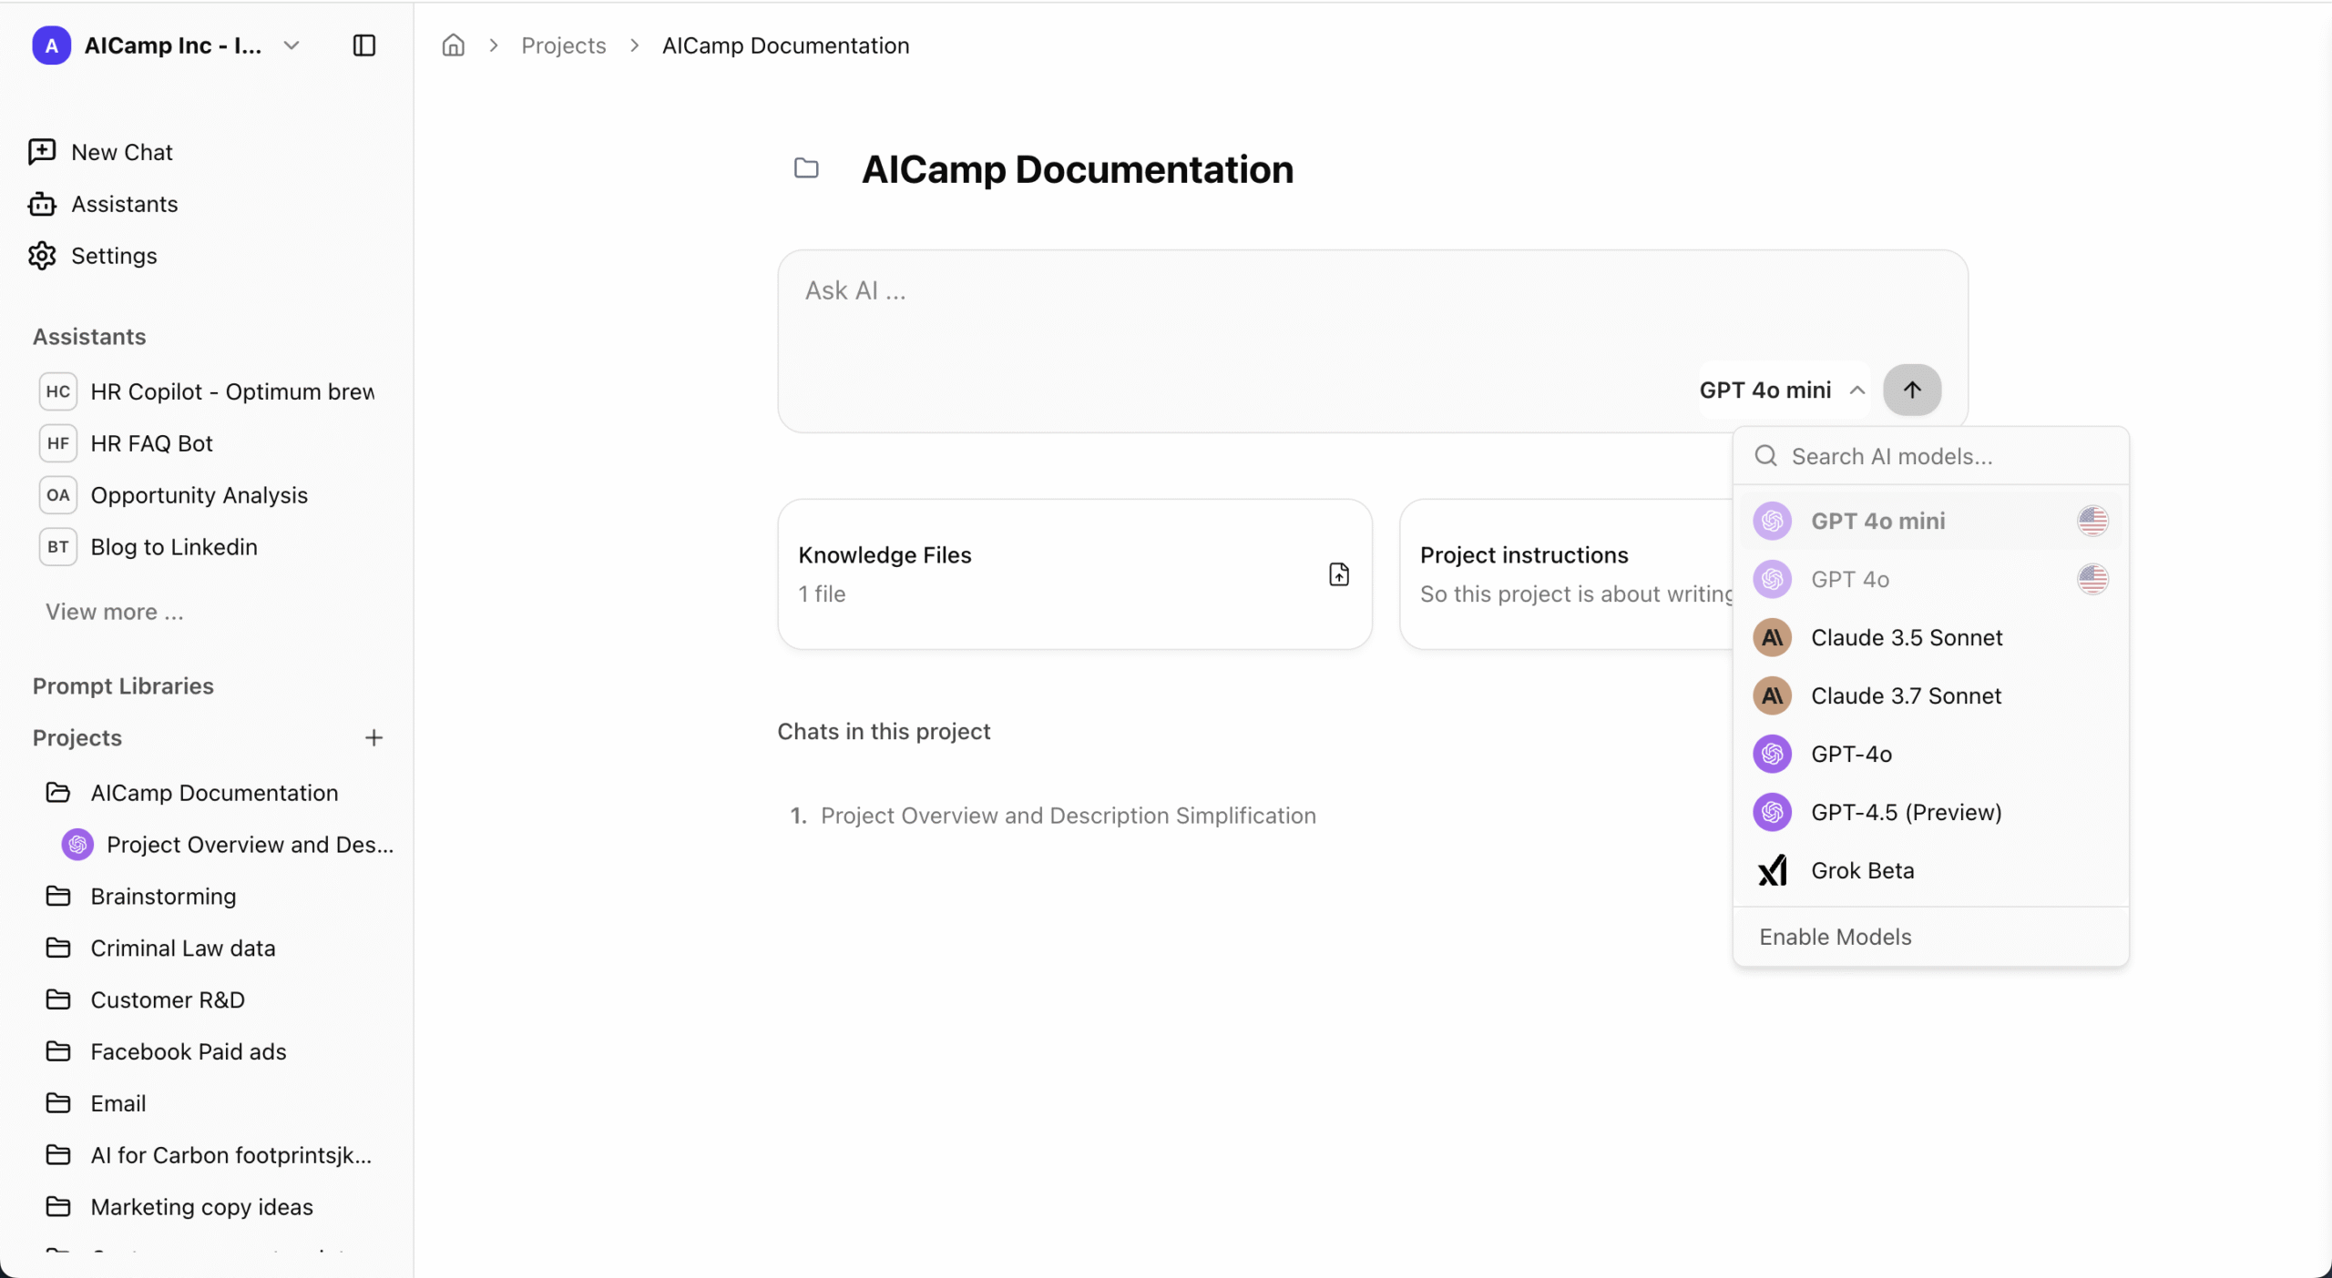Screen dimensions: 2332x1278
Task: Click the OA assistant badge icon
Action: coord(57,495)
